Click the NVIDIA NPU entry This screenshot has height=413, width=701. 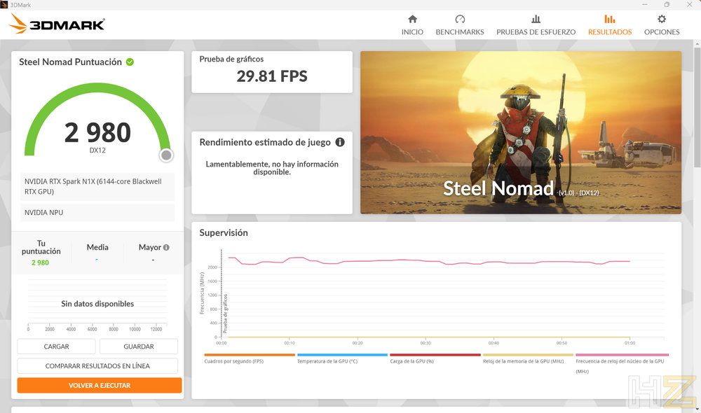coord(97,213)
